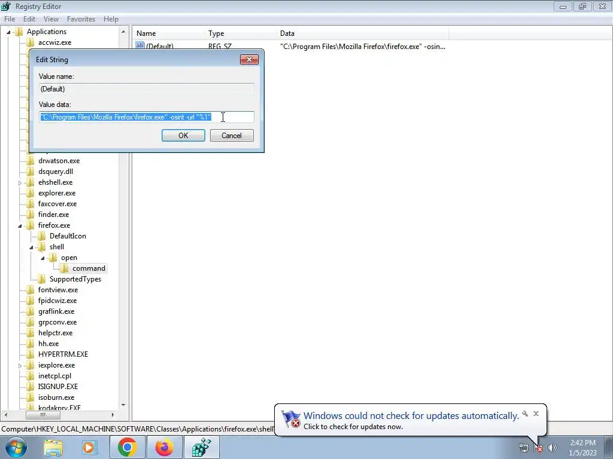Click the Data column header

click(362, 33)
